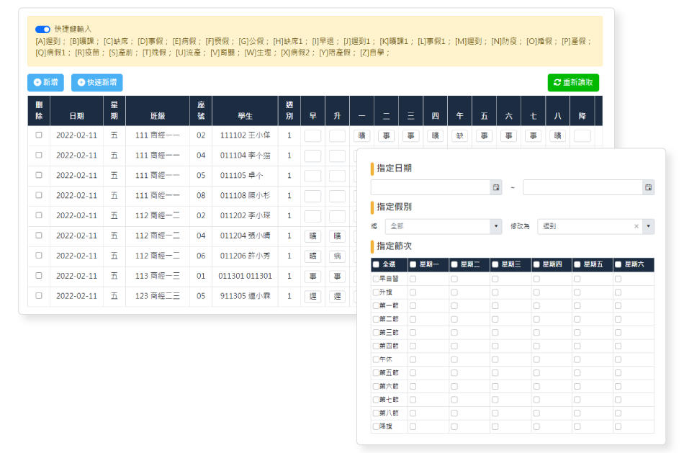Check the 早自習 row checkbox
The height and width of the screenshot is (453, 684).
[x=376, y=279]
